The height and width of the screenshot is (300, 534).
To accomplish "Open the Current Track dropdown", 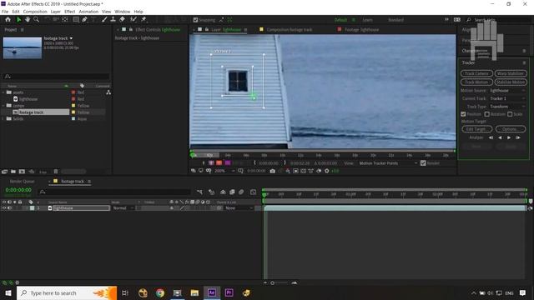I will (507, 98).
